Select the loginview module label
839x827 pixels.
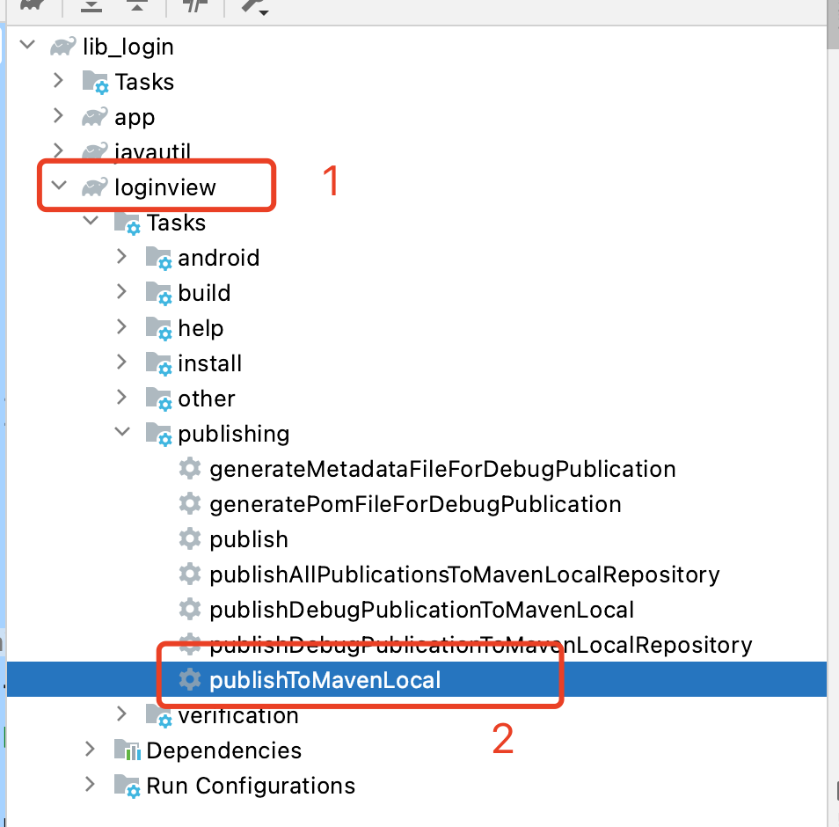(x=164, y=188)
